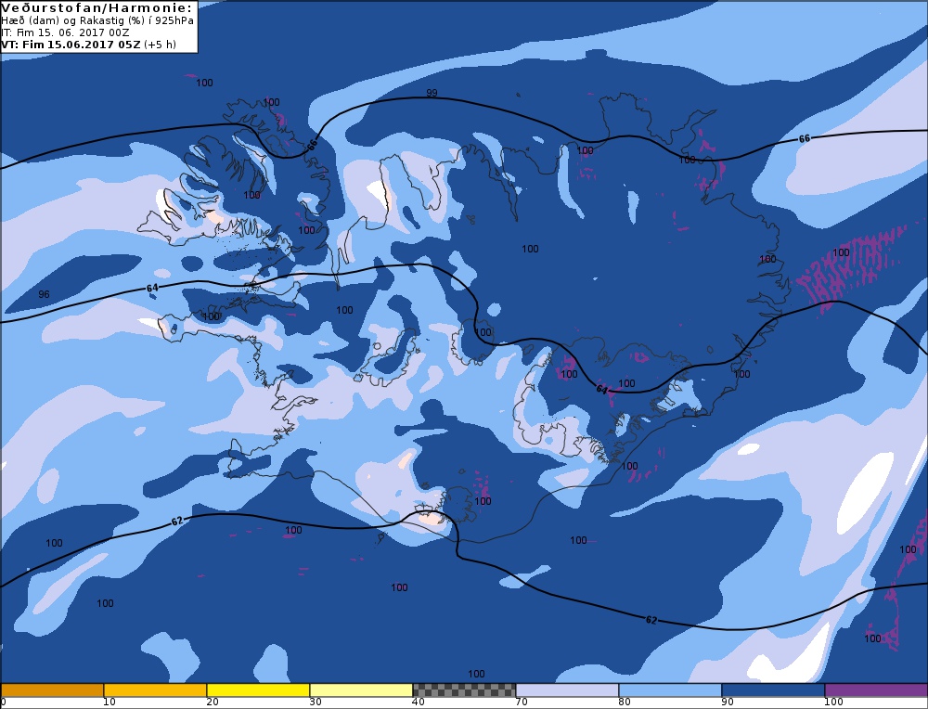This screenshot has height=709, width=928.
Task: Click the 'VT: Fim 15.06.2017 05Z (+5 h)' line
Action: pyautogui.click(x=89, y=45)
